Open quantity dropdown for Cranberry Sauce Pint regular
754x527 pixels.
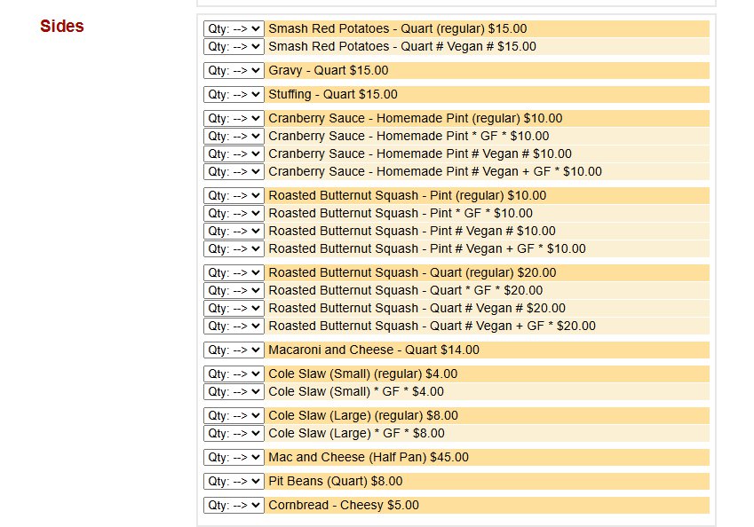pyautogui.click(x=234, y=118)
